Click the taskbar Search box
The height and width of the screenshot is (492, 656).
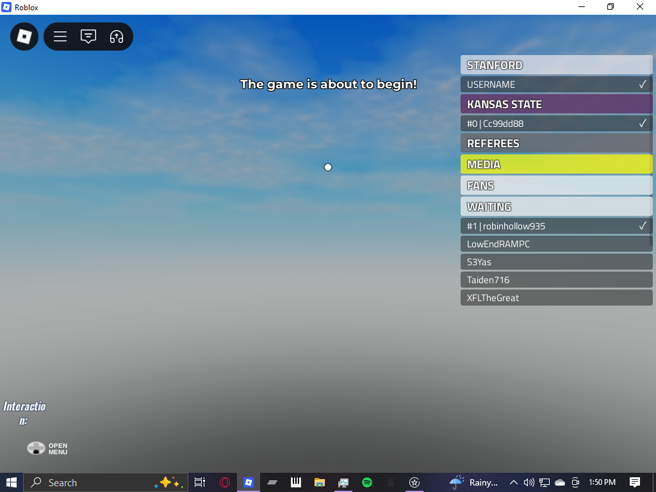point(106,482)
